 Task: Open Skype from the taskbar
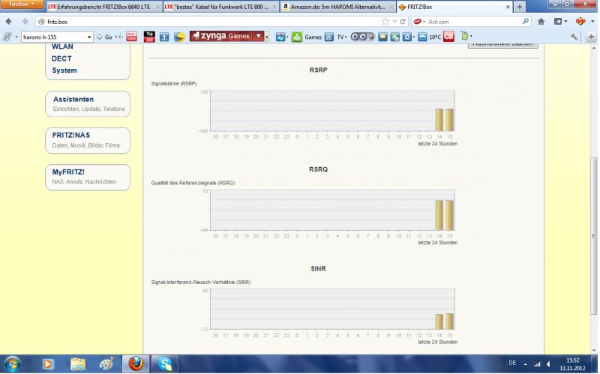(165, 364)
